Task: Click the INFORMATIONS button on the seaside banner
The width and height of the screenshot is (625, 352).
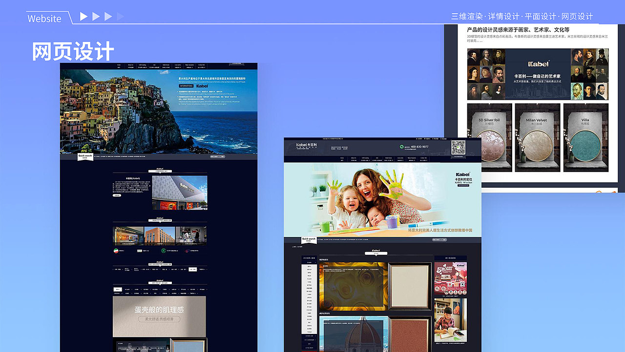Action: click(x=186, y=86)
